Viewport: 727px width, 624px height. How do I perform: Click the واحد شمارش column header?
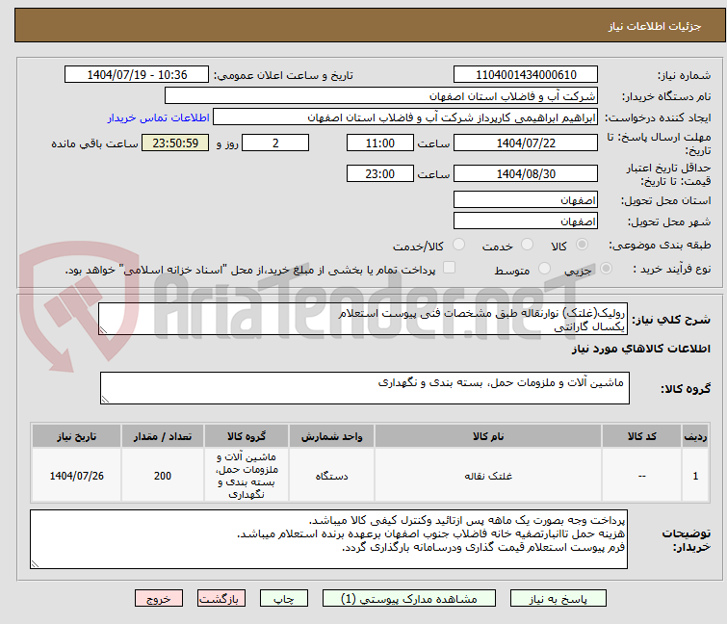(x=331, y=436)
